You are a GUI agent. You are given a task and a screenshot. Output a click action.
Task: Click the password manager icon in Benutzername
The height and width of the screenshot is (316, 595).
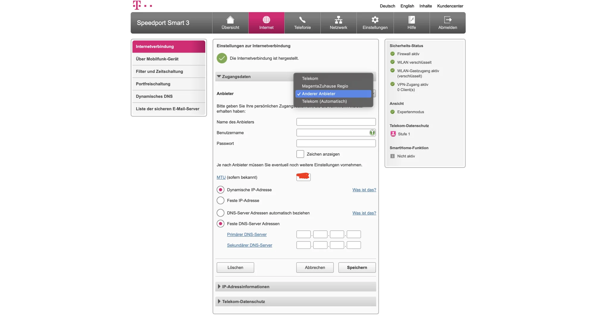[x=372, y=132]
